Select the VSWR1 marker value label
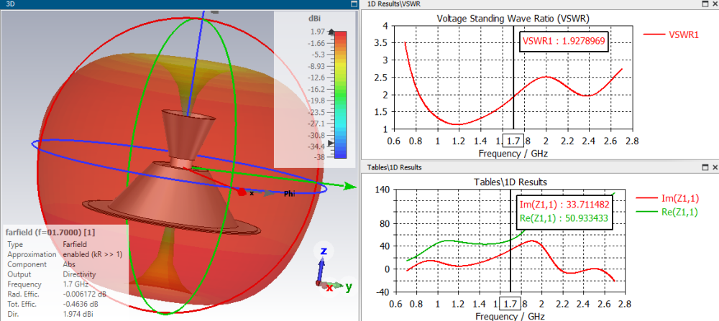This screenshot has width=719, height=321. pos(564,41)
